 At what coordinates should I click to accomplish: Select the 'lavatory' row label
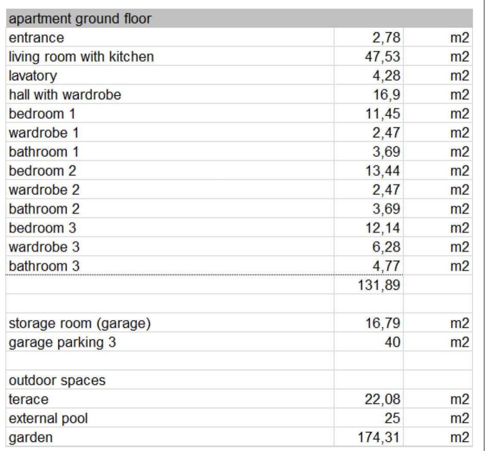point(33,76)
